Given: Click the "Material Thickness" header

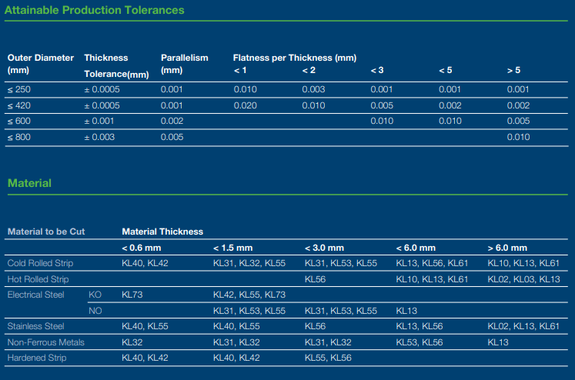Looking at the screenshot, I should pos(162,232).
